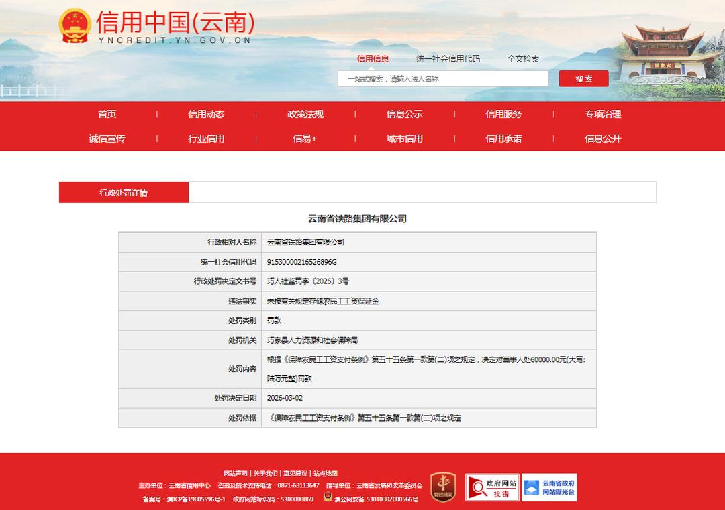The image size is (725, 510).
Task: Open the 站点地图 footer link
Action: pos(326,474)
